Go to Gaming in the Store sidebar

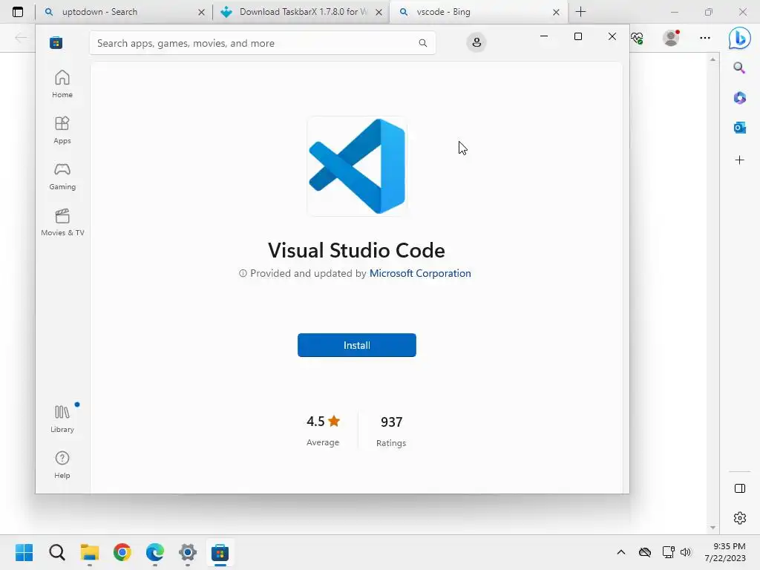coord(62,176)
